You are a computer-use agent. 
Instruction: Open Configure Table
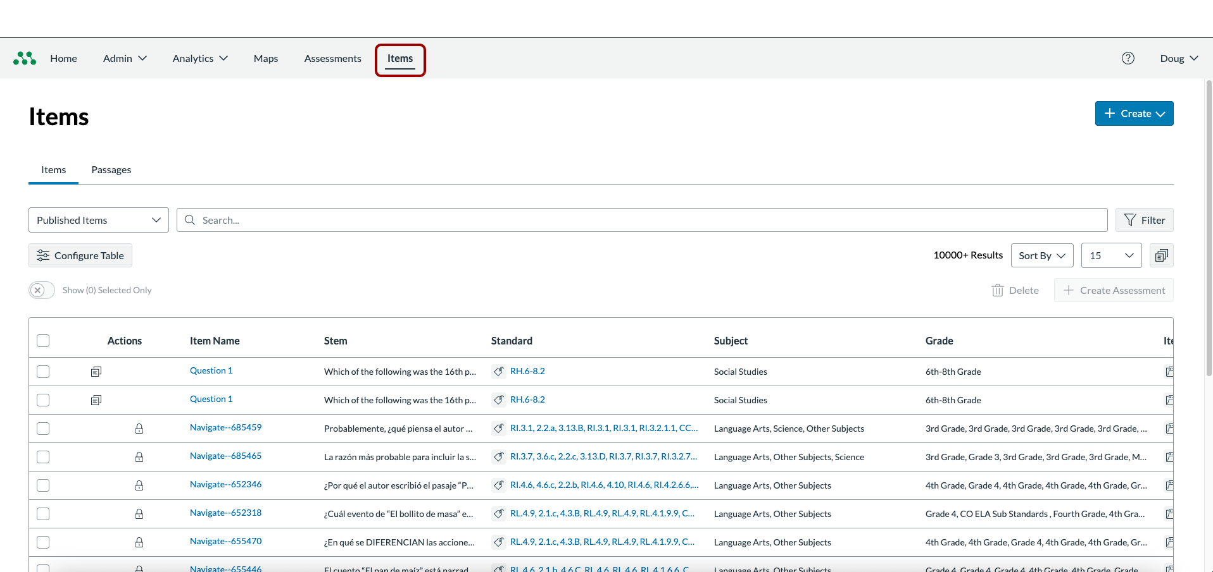[80, 255]
